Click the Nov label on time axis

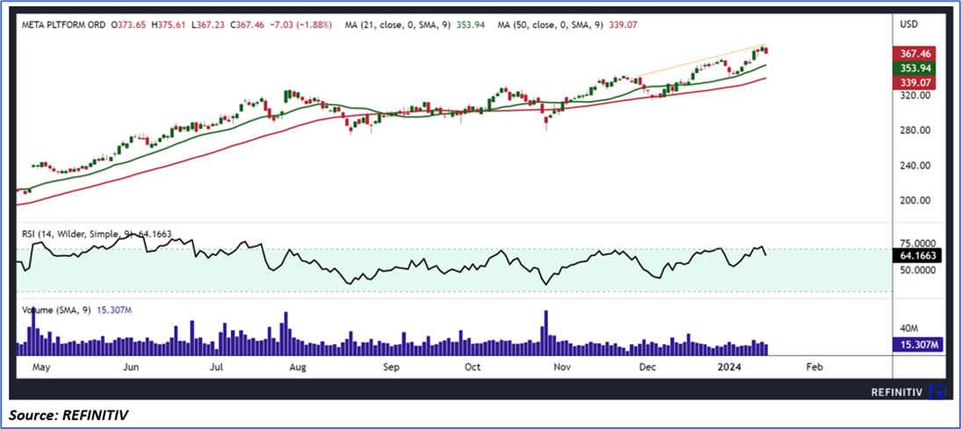point(562,368)
